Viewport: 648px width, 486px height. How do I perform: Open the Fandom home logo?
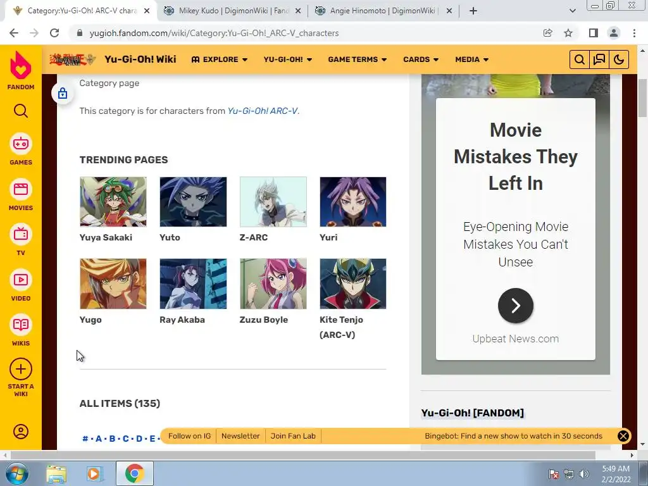(x=21, y=70)
